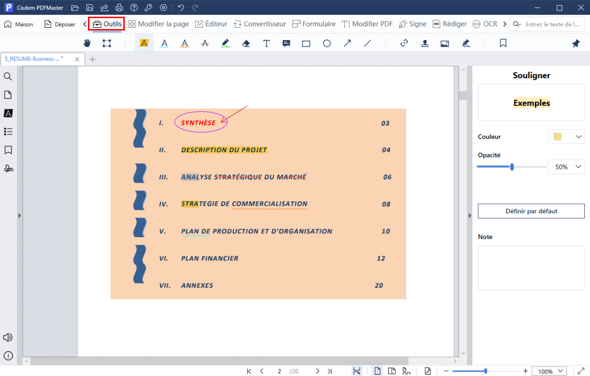Switch to Modifier la page tab
The image size is (590, 376).
pos(158,24)
